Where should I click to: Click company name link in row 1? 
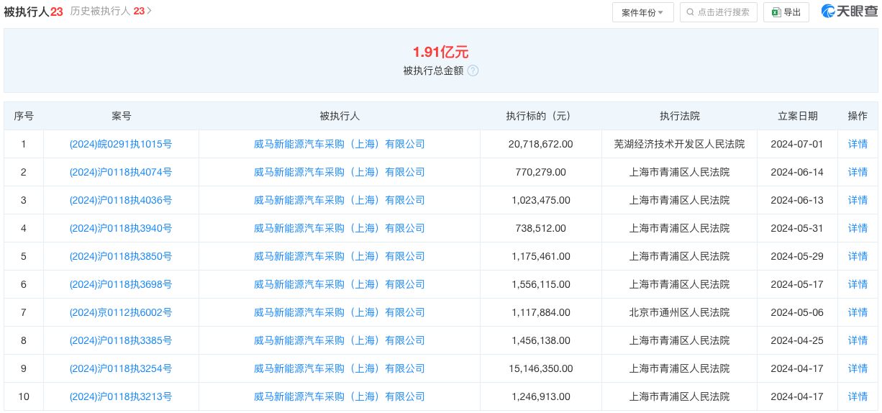[340, 144]
